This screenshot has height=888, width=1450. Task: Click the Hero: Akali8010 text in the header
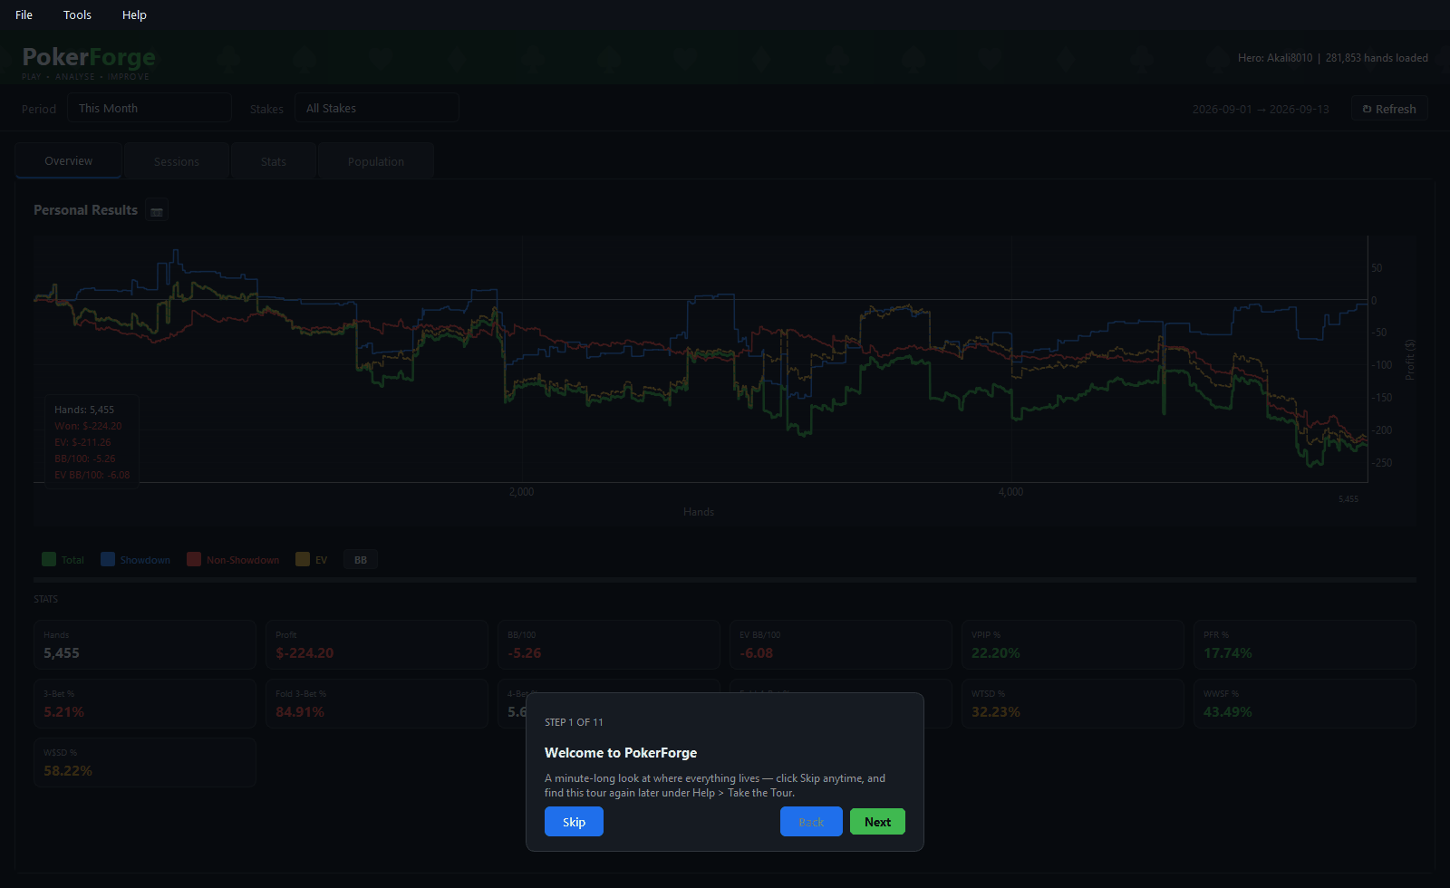[x=1275, y=58]
